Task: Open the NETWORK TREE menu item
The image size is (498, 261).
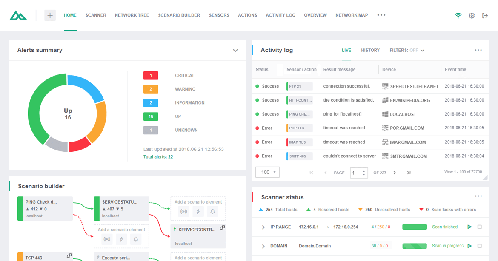Action: click(132, 15)
